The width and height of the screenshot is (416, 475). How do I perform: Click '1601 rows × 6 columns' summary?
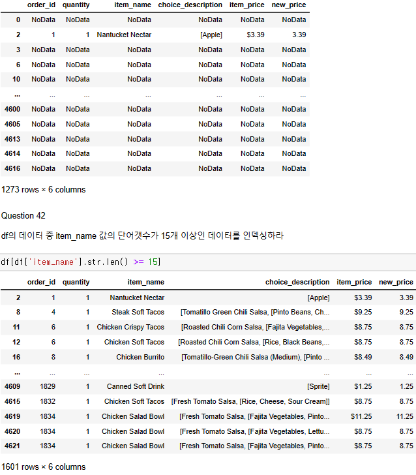(x=43, y=467)
